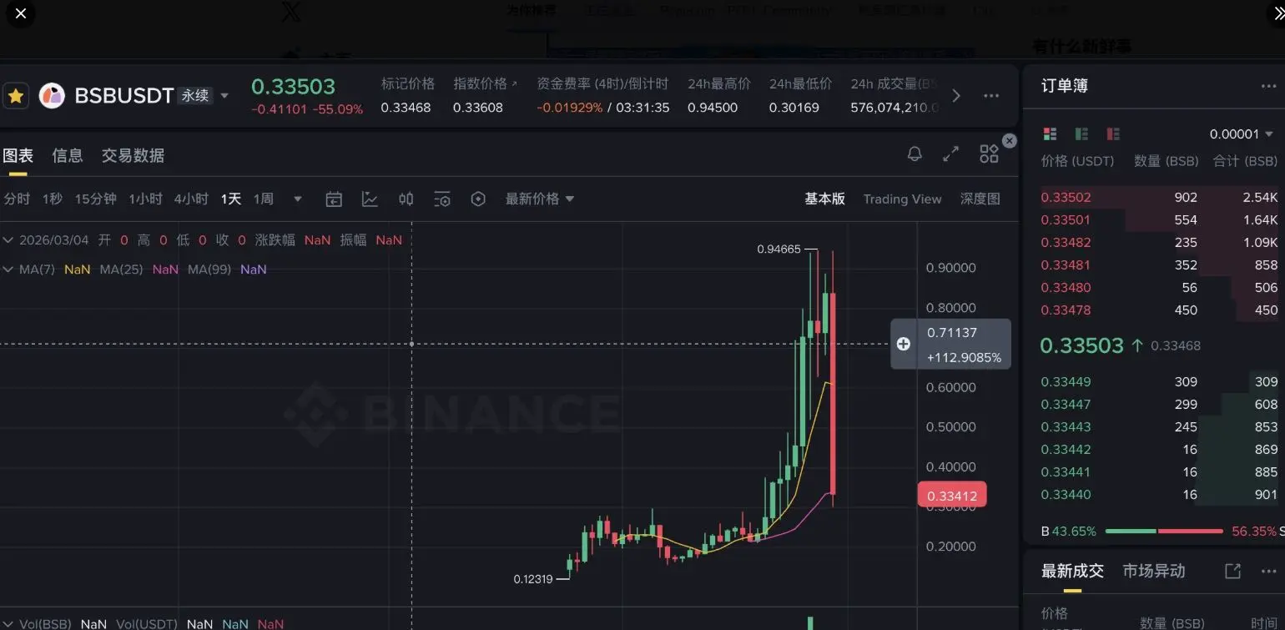Collapse the MA indicator legend row
Viewport: 1285px width, 630px height.
(8, 270)
